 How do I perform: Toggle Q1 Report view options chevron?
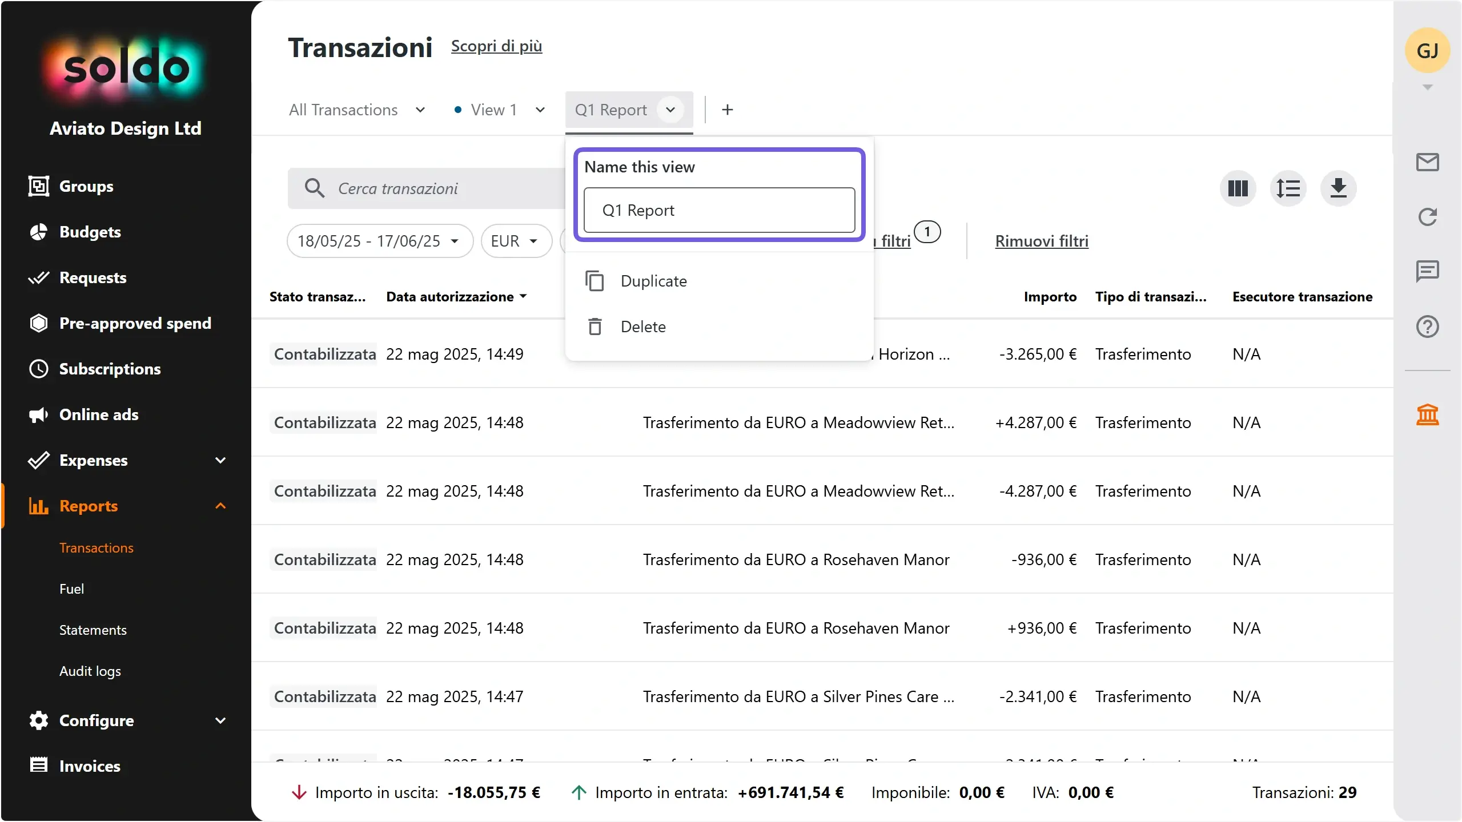coord(670,110)
